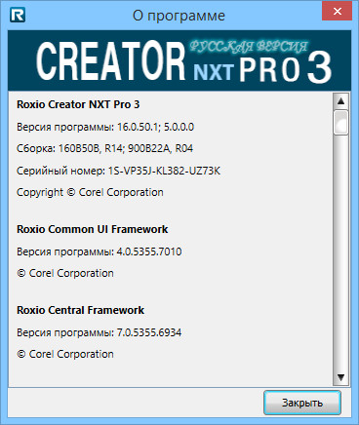Viewport: 359px width, 425px height.
Task: Close the О программе dialog with X
Action: (x=337, y=11)
